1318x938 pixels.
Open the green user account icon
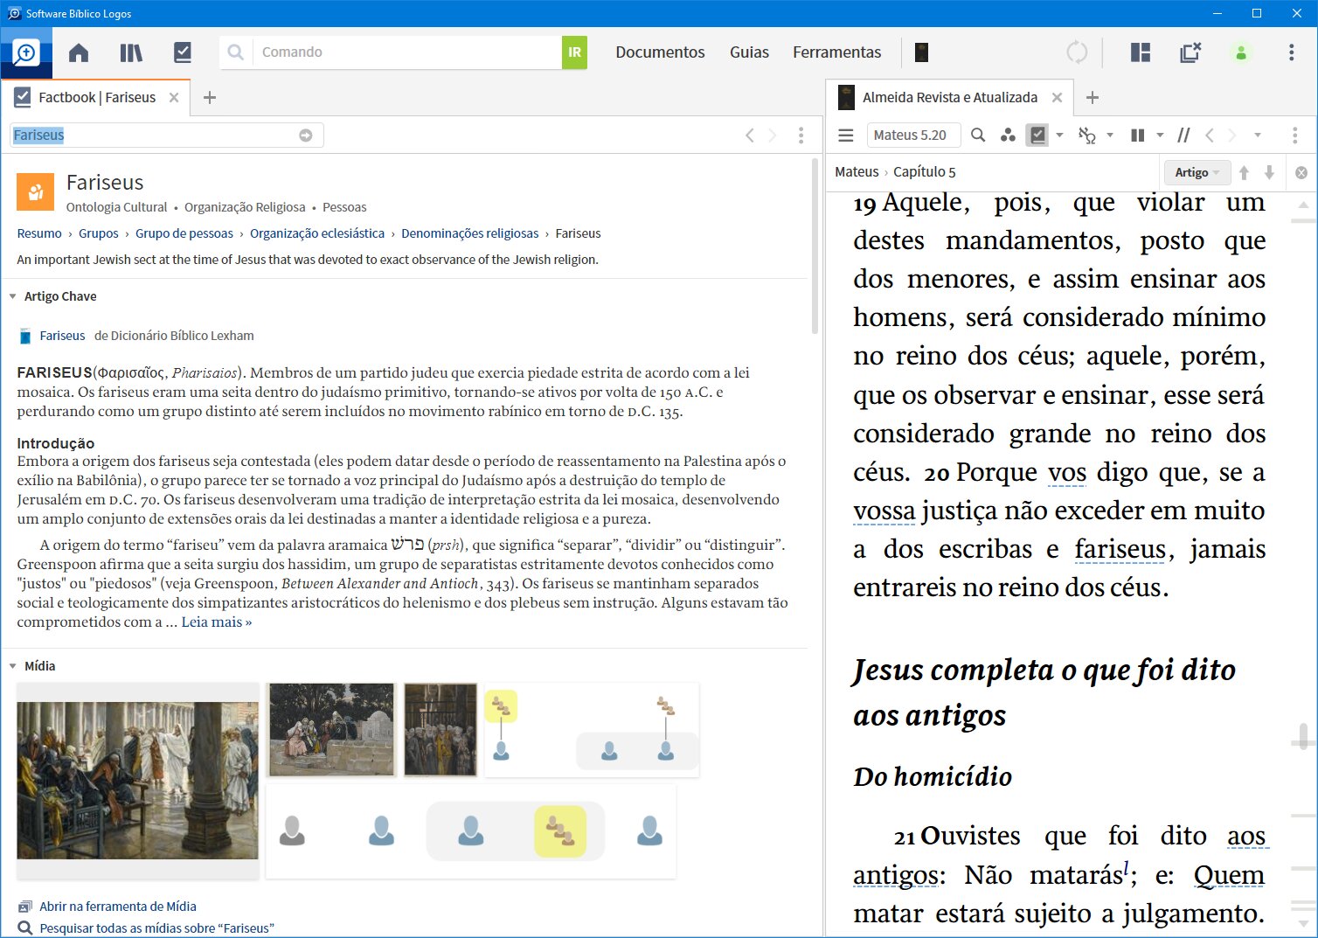tap(1241, 52)
